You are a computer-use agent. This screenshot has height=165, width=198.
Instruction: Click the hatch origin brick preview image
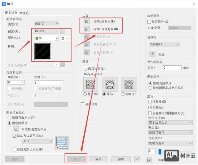tap(62, 143)
